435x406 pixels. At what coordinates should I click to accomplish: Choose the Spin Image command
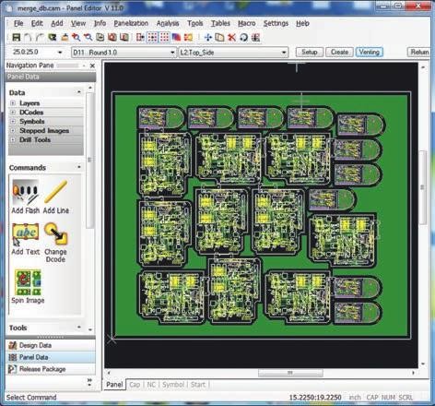click(28, 287)
